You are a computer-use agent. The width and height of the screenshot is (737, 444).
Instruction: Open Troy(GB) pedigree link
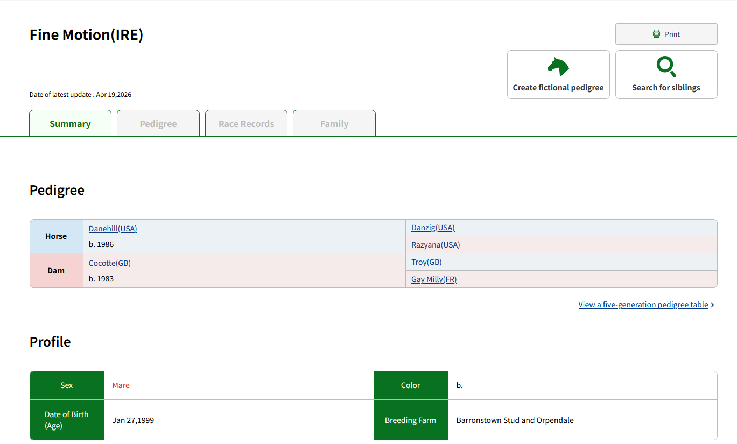pos(426,262)
